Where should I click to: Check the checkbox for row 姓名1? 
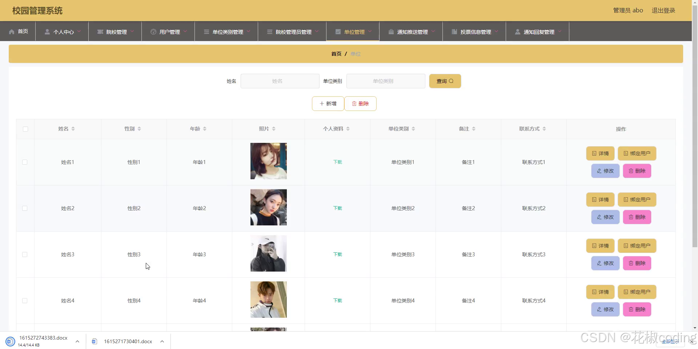[25, 162]
